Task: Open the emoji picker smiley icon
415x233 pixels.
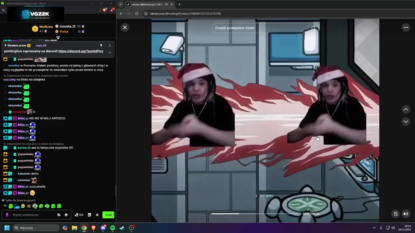Action: point(66,215)
